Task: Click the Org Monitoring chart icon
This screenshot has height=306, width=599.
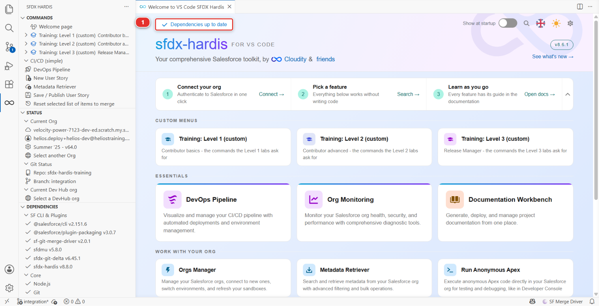Action: 314,200
